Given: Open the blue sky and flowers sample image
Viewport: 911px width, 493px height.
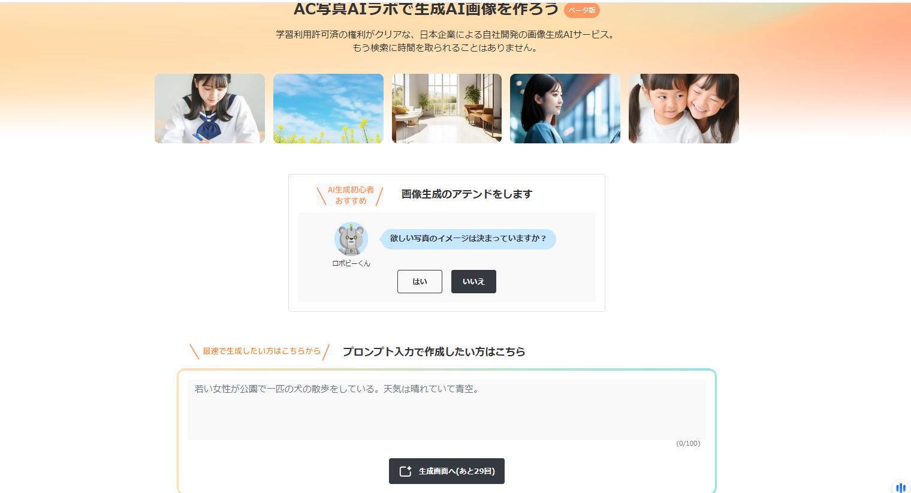Looking at the screenshot, I should [x=328, y=109].
